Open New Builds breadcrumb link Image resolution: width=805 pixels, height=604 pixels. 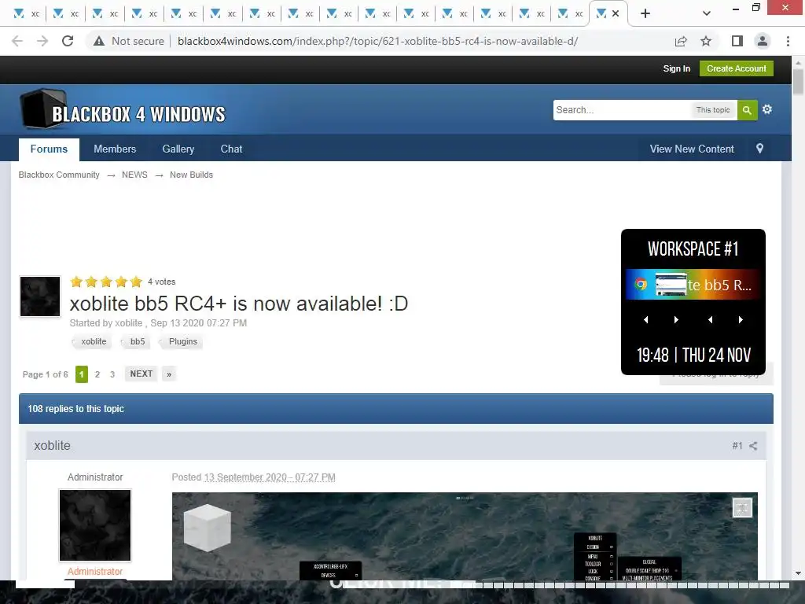click(x=191, y=175)
